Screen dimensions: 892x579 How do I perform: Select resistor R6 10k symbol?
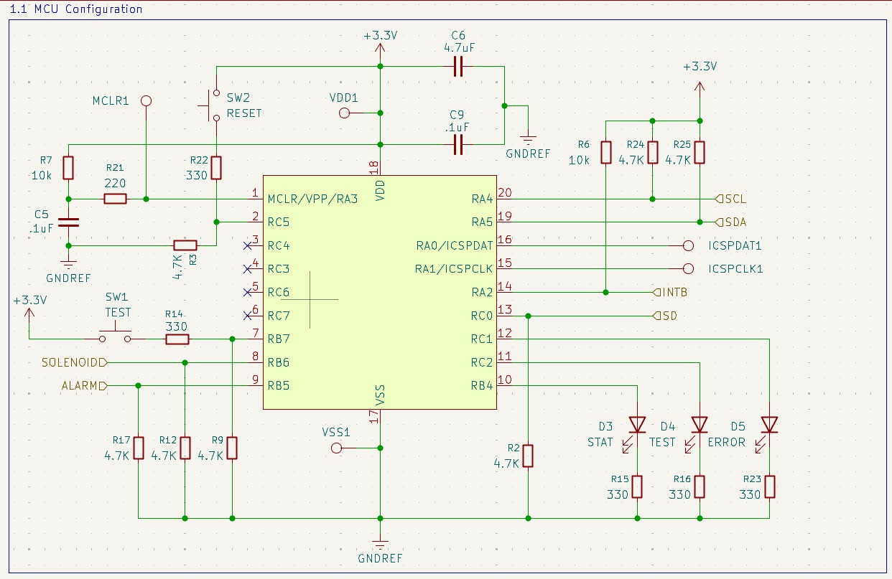pos(606,152)
